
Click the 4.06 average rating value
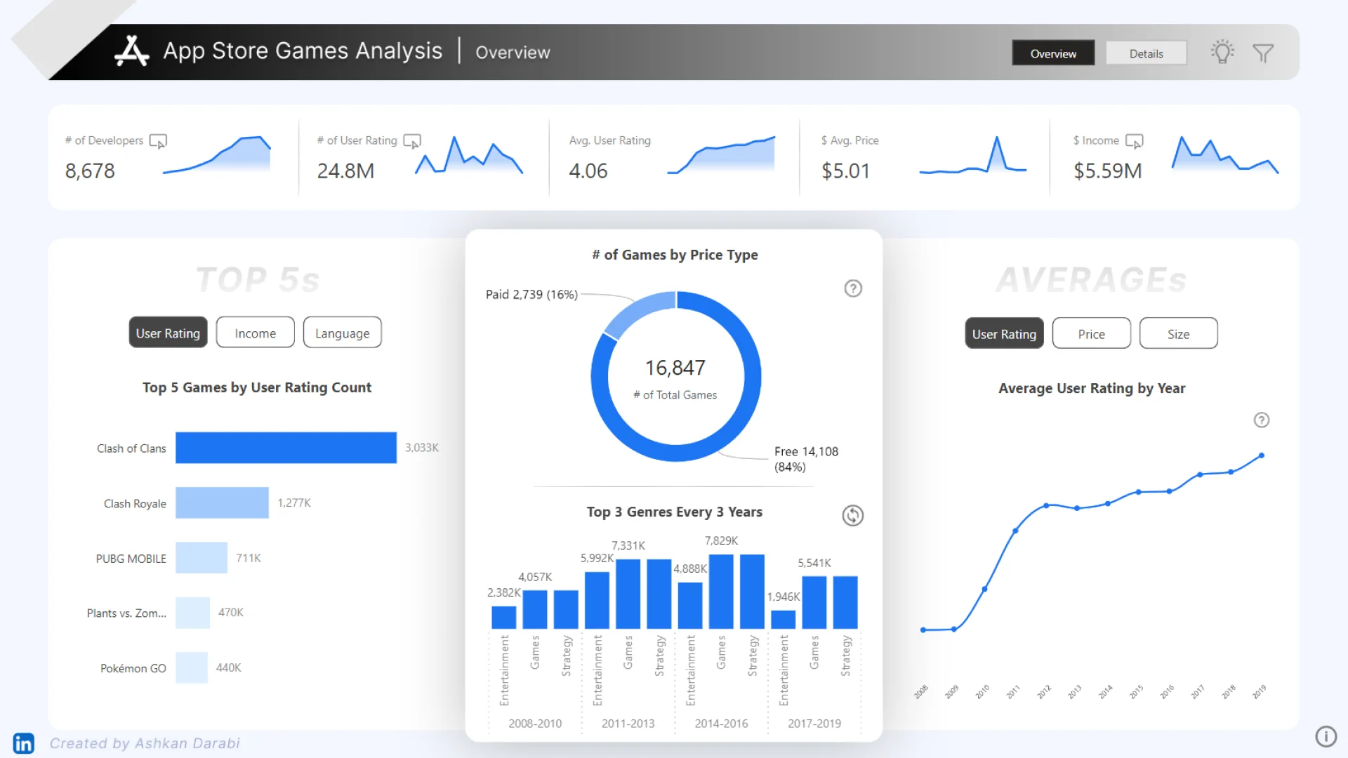point(588,171)
